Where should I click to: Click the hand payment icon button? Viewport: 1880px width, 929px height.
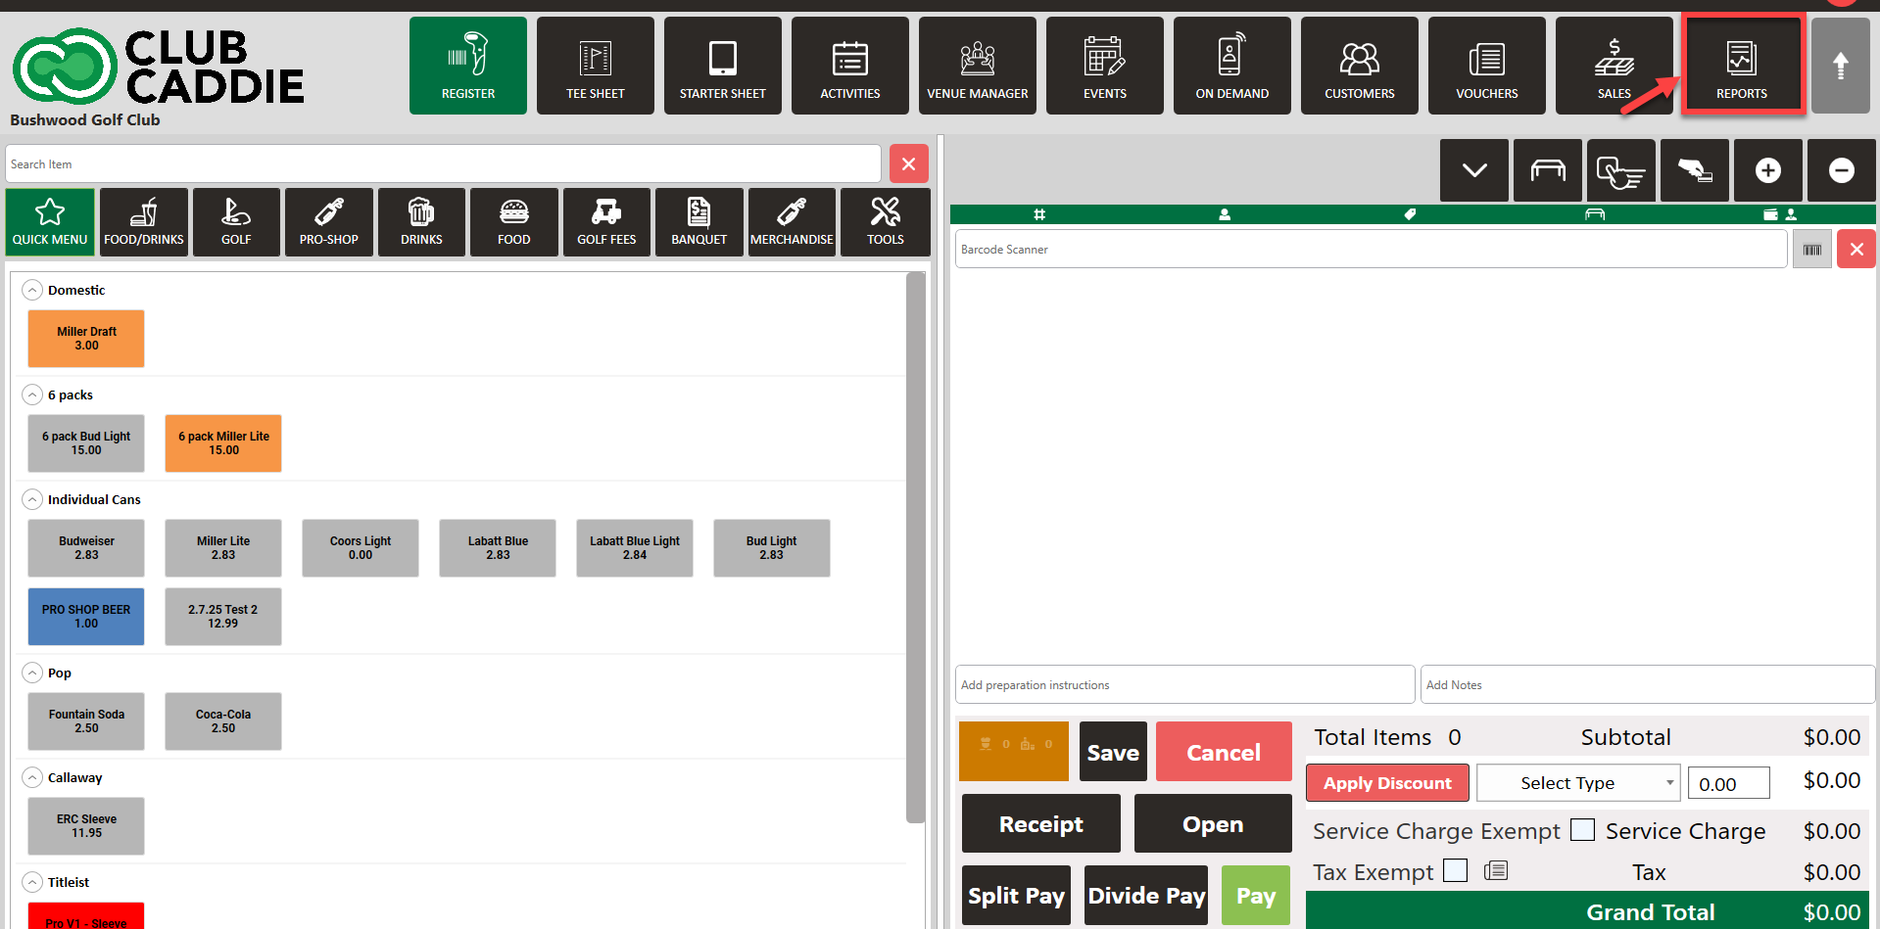(x=1695, y=170)
